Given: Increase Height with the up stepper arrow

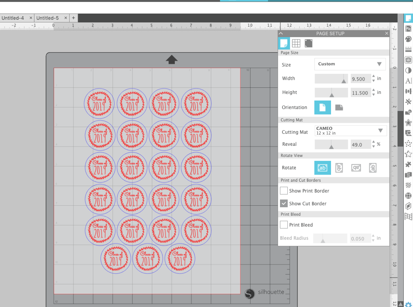Looking at the screenshot, I should (374, 90).
